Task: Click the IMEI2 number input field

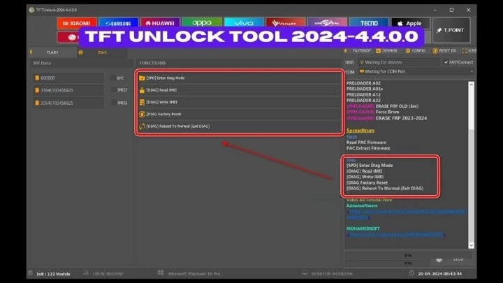Action: click(x=68, y=103)
